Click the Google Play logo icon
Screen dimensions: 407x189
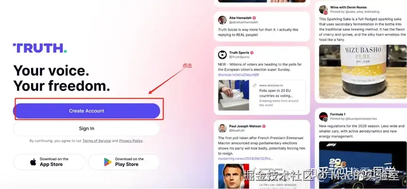[x=108, y=162]
